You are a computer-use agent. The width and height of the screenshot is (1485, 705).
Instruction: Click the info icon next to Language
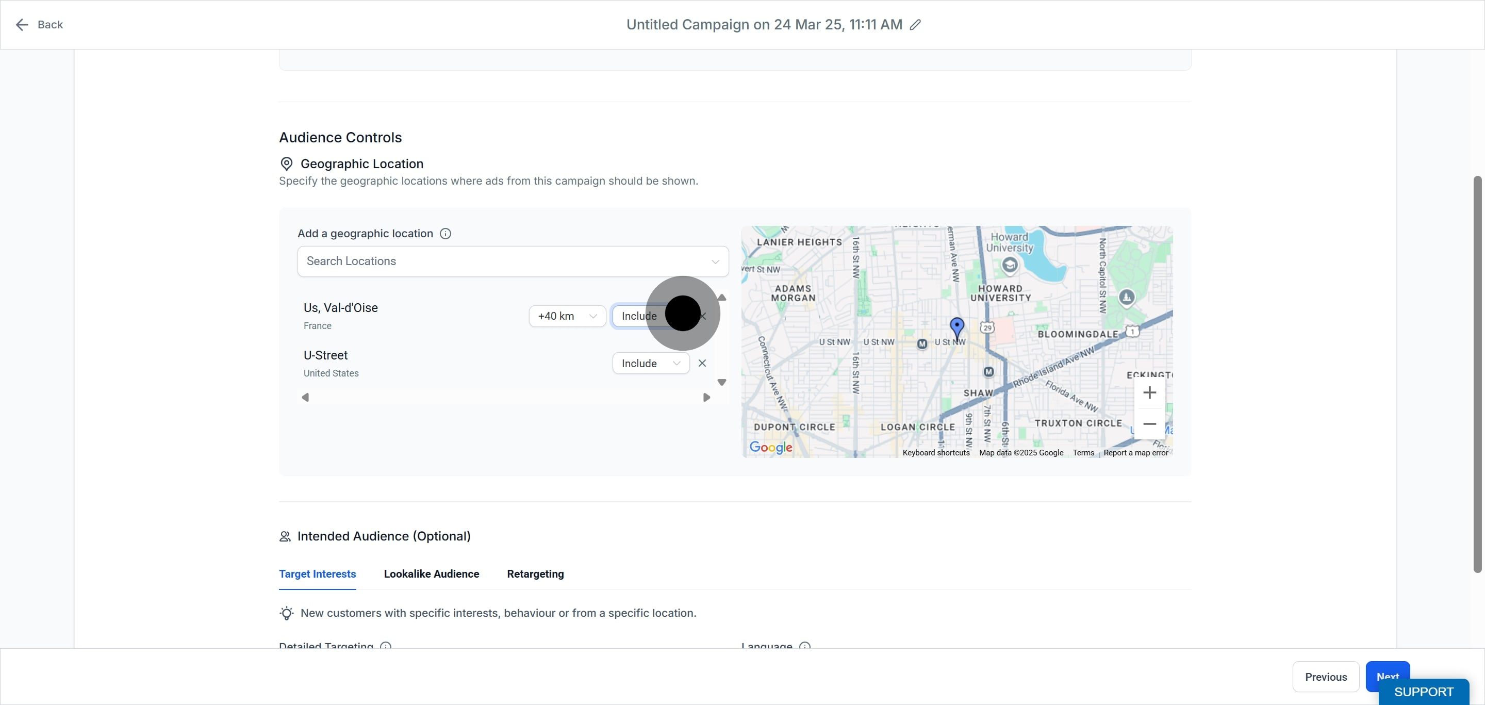point(805,646)
